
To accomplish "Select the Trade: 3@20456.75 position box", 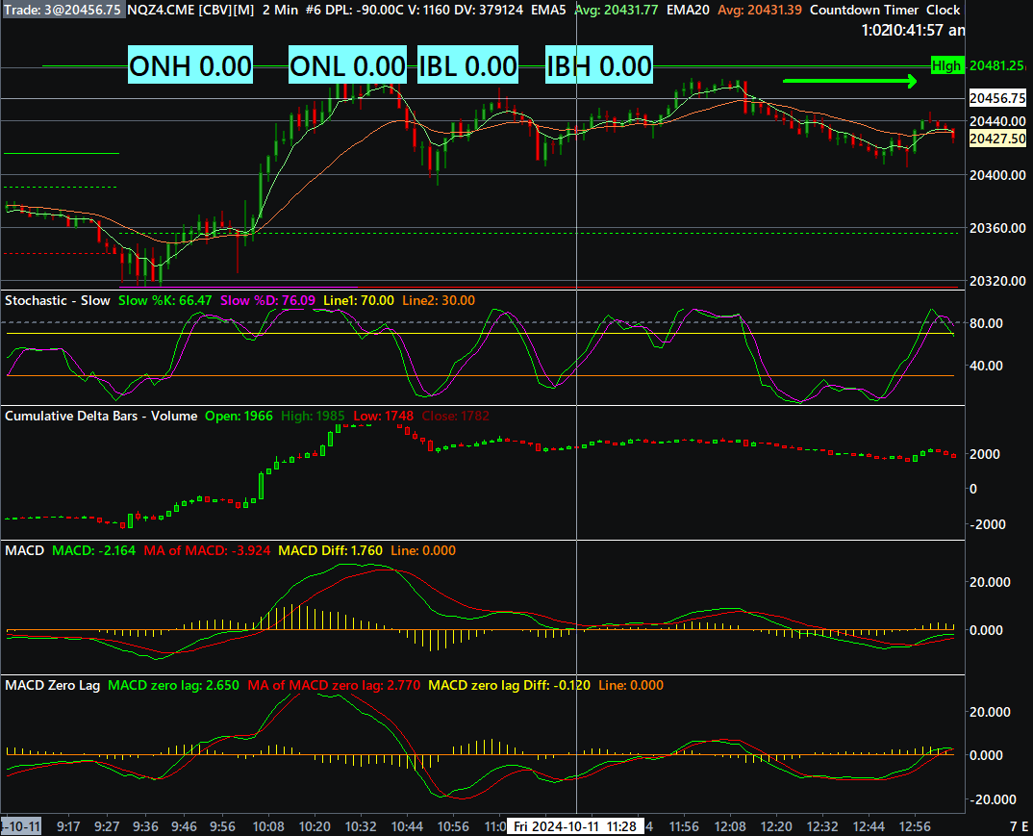I will [63, 10].
